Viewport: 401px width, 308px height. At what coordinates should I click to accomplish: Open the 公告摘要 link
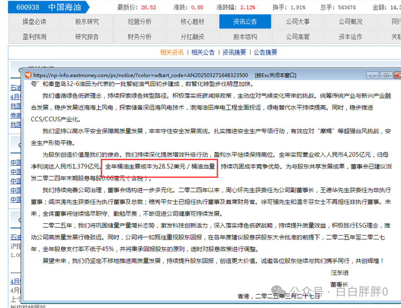265,52
